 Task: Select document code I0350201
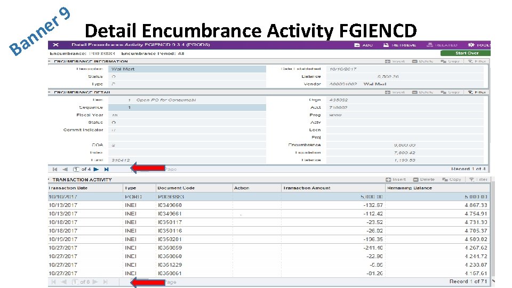(x=170, y=239)
